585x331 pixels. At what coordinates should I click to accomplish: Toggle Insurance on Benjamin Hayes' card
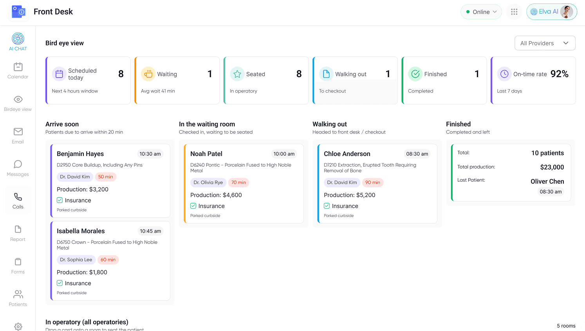click(60, 200)
